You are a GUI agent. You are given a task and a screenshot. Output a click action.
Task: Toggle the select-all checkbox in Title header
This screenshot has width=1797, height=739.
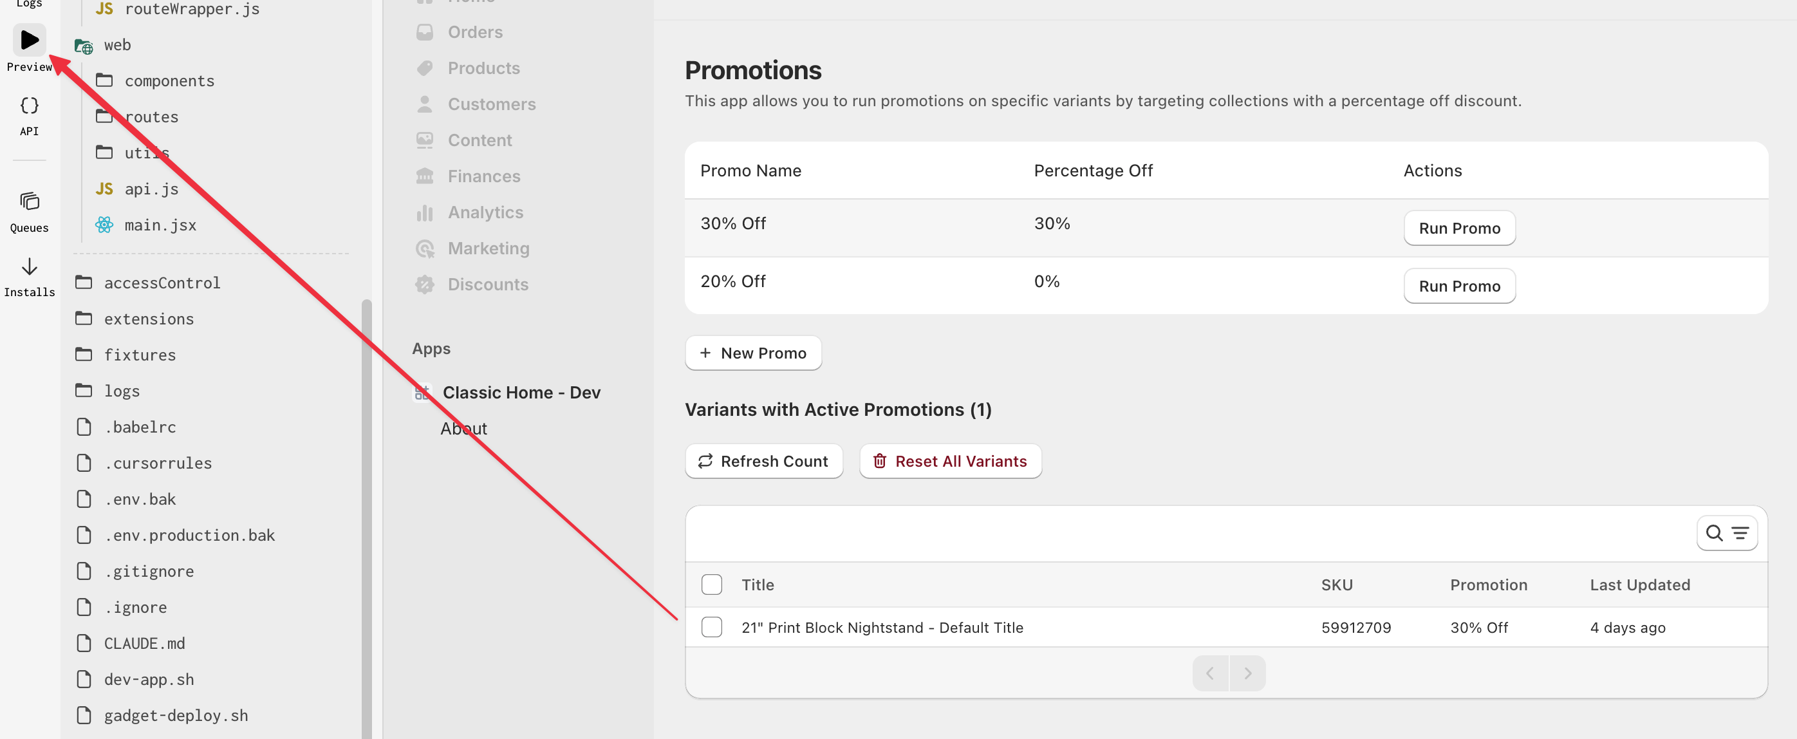click(712, 585)
